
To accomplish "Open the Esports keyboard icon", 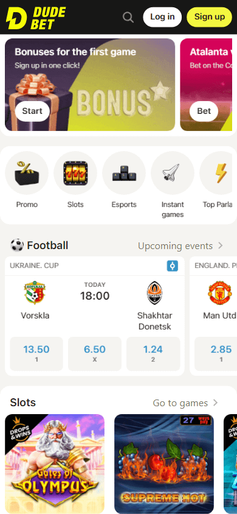I will 124,173.
